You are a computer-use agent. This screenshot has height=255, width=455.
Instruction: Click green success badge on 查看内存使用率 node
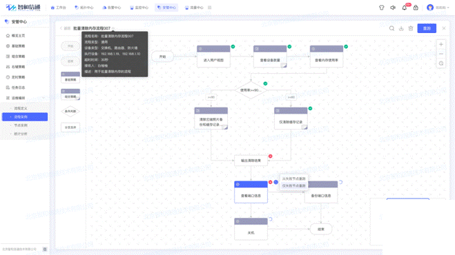[346, 46]
